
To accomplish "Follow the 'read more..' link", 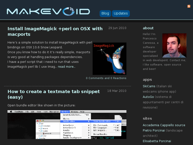I will tap(66, 67).
